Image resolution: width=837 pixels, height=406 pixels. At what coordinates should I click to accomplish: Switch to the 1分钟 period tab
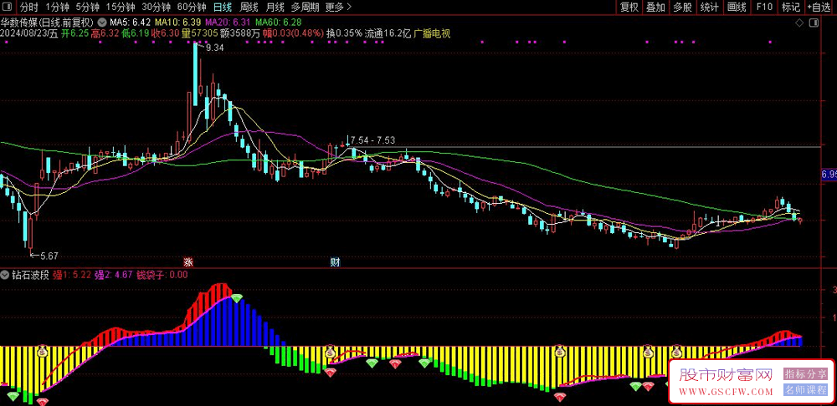[x=57, y=8]
